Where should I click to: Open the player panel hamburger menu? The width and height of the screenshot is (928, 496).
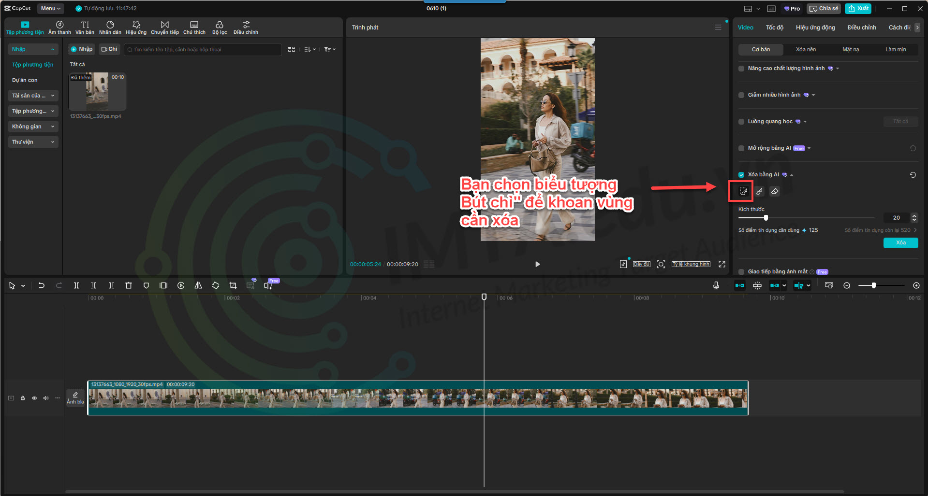click(x=718, y=28)
